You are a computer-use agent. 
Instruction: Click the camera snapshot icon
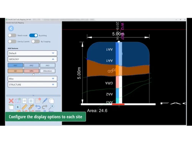coord(18,101)
